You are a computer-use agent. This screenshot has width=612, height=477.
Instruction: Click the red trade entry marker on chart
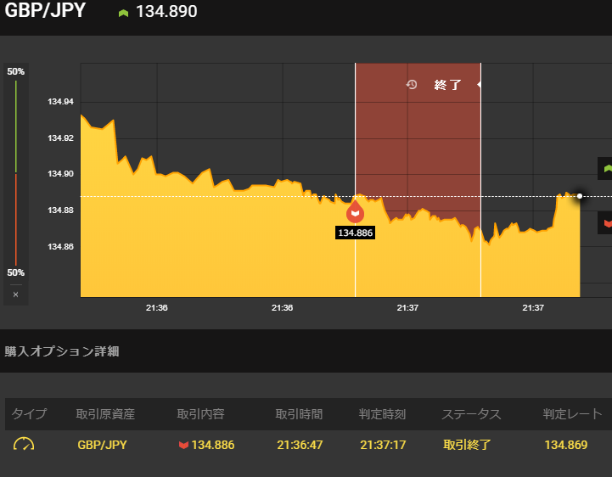[355, 212]
